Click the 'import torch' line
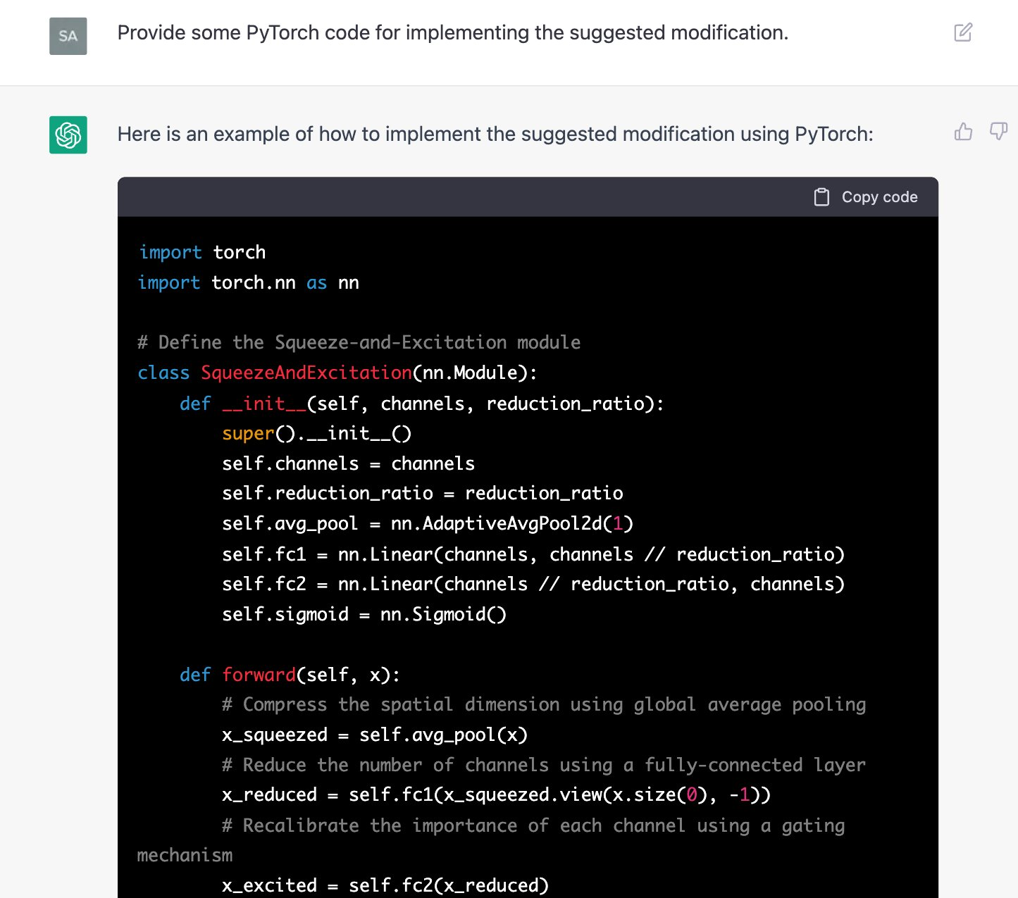This screenshot has width=1018, height=898. coord(202,252)
